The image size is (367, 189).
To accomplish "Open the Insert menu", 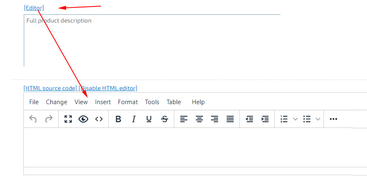I will (103, 102).
